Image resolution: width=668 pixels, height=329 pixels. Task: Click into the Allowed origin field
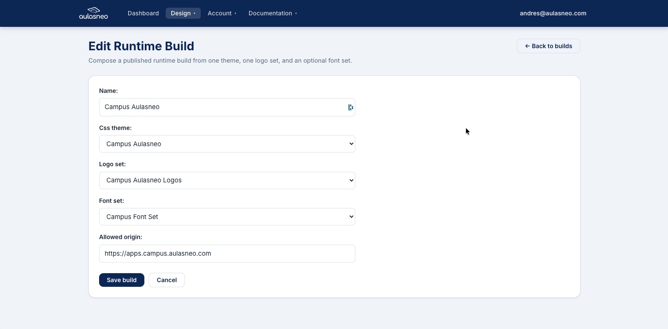point(227,254)
